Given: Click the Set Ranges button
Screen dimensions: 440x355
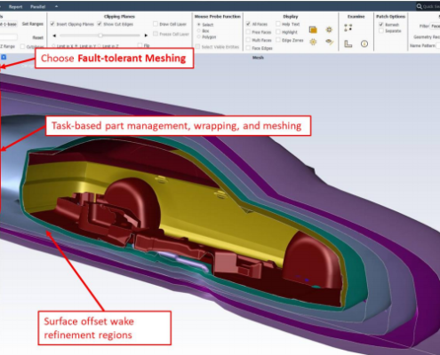Looking at the screenshot, I should pos(33,24).
